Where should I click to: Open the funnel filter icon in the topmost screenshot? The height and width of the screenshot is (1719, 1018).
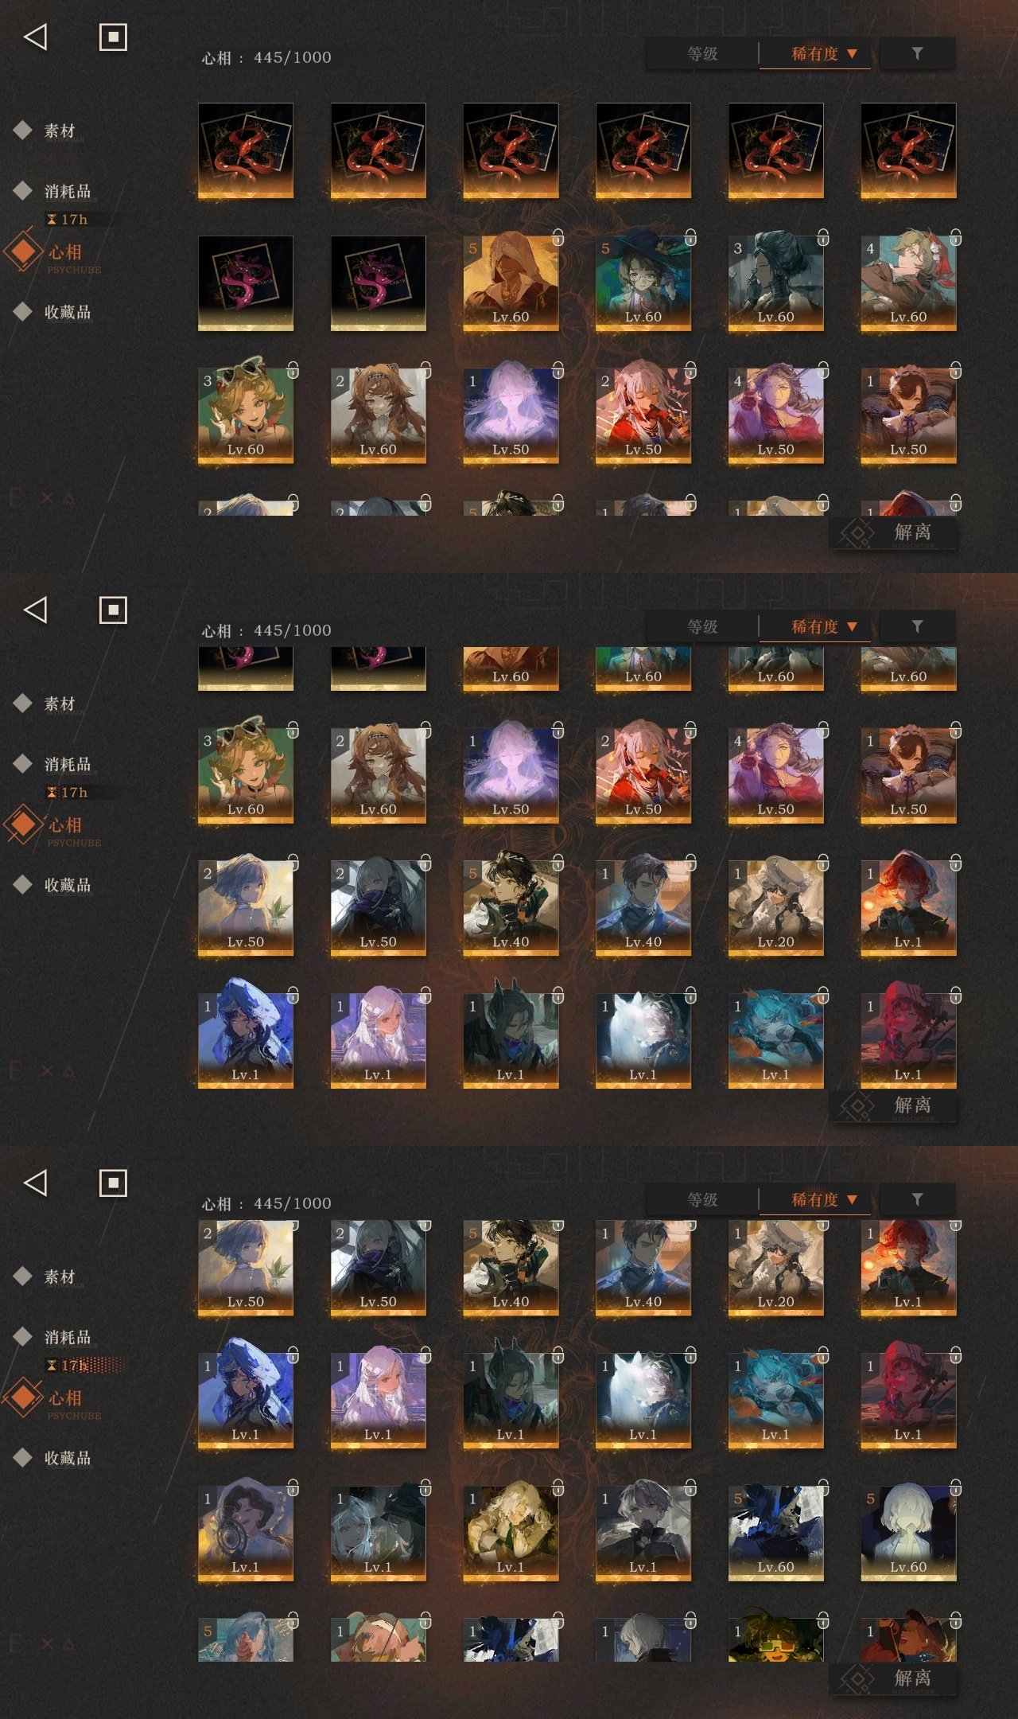pyautogui.click(x=917, y=53)
